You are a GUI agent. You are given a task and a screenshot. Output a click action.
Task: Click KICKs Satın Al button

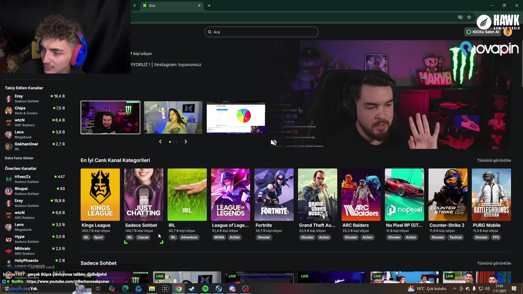(483, 32)
